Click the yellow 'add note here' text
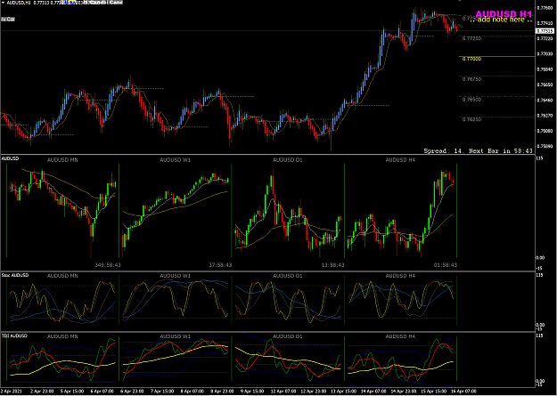The width and height of the screenshot is (557, 396). 501,20
